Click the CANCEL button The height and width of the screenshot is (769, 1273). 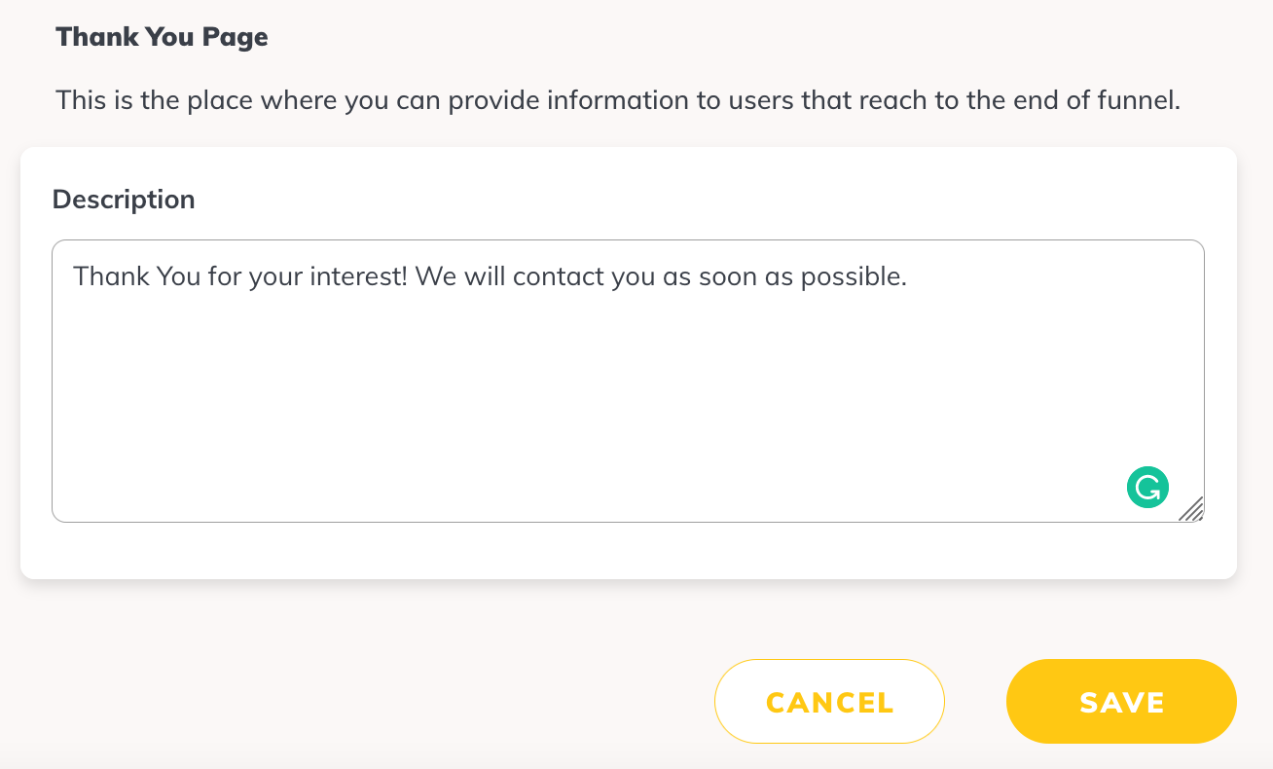click(829, 702)
